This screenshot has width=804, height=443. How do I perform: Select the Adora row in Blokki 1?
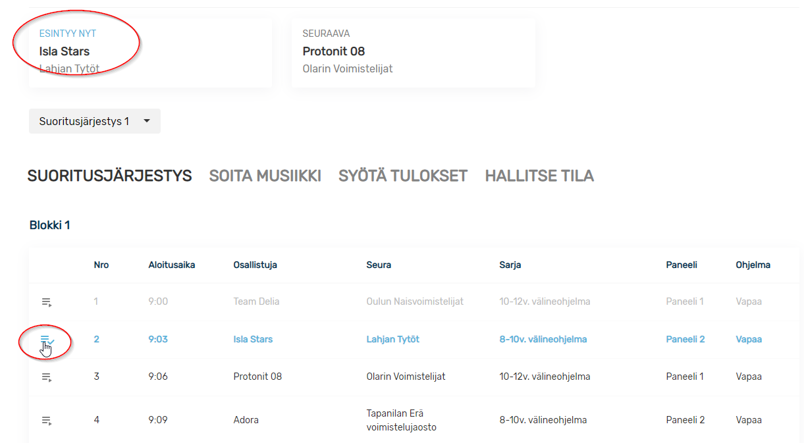(x=246, y=420)
